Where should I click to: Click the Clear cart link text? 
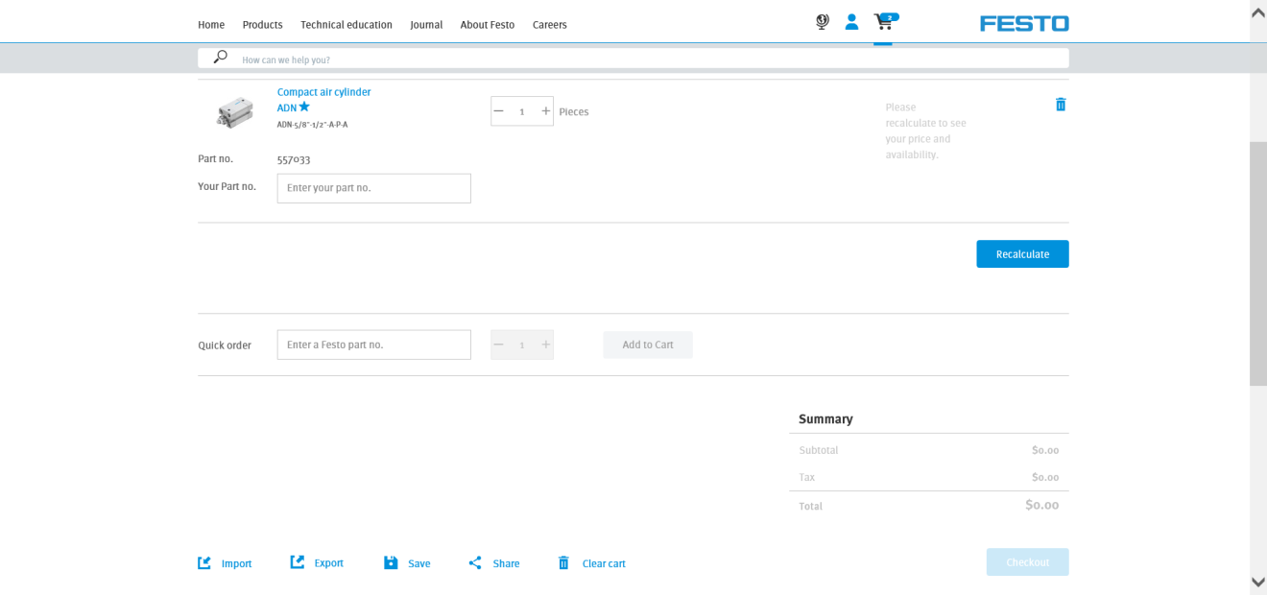point(604,563)
